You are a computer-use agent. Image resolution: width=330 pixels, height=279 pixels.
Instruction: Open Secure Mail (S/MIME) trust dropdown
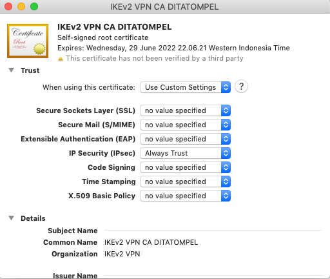click(185, 125)
